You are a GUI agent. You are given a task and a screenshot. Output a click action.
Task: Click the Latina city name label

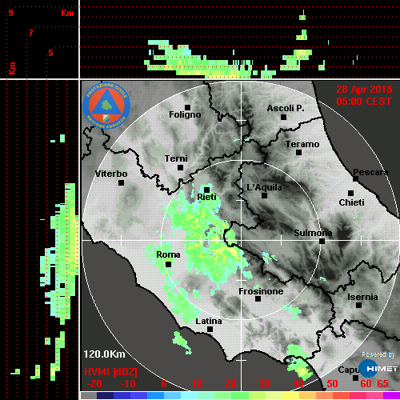pos(209,321)
